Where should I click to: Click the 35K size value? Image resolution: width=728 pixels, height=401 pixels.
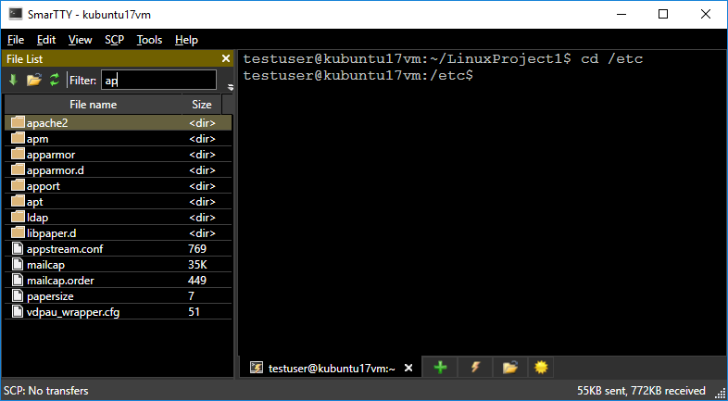click(x=197, y=265)
